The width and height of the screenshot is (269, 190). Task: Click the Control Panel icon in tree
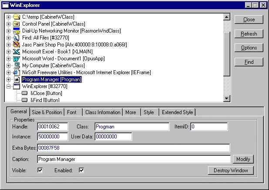pos(17,24)
